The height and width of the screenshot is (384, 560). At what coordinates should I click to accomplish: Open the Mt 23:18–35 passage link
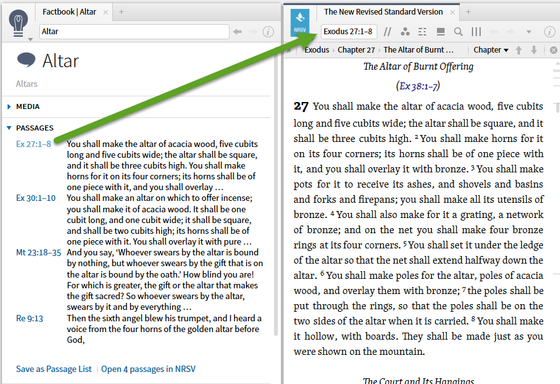point(39,253)
